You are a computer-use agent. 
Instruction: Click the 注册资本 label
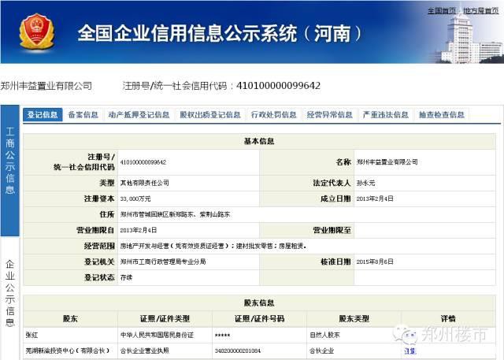99,199
